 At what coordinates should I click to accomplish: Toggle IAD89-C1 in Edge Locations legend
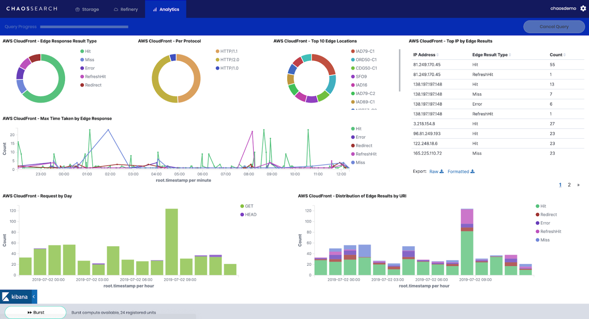[363, 102]
